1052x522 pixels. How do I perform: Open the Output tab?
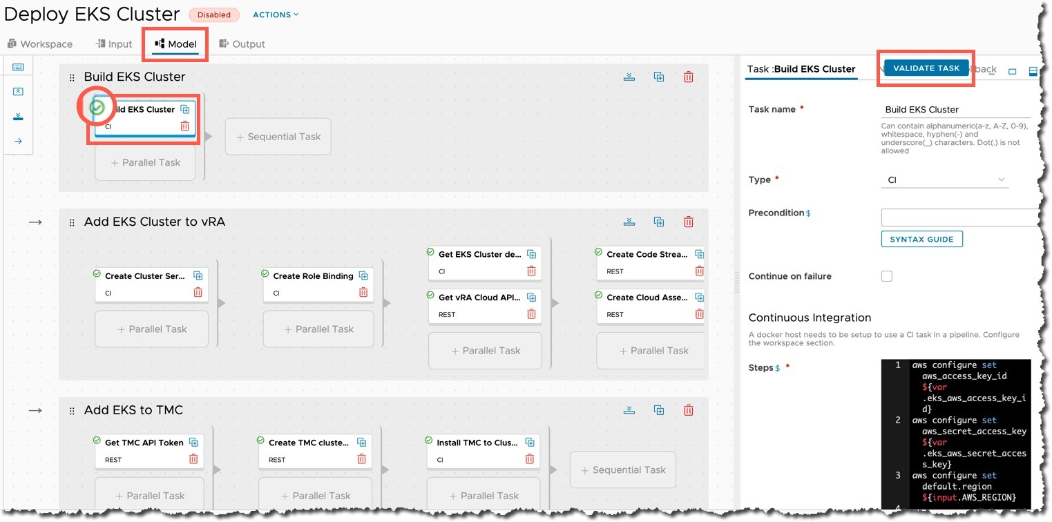point(242,43)
